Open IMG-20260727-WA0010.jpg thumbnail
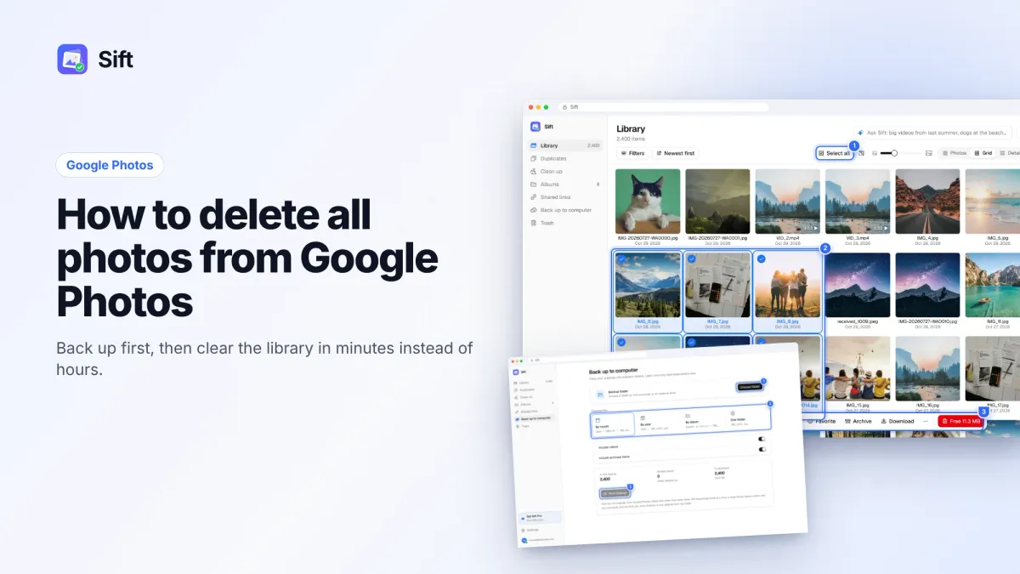Viewport: 1020px width, 574px height. tap(927, 285)
